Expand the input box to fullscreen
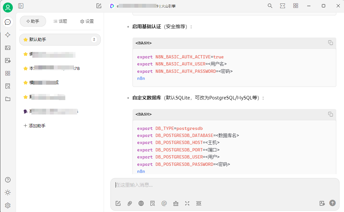The height and width of the screenshot is (212, 344). pyautogui.click(x=187, y=203)
